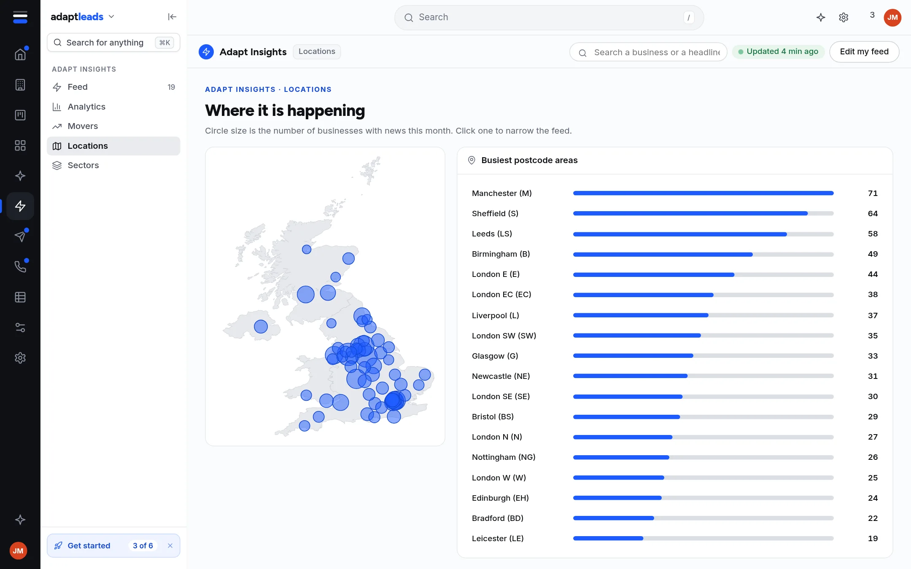Screen dimensions: 911x569
Task: Click the notification count 3 in top bar
Action: 872,15
